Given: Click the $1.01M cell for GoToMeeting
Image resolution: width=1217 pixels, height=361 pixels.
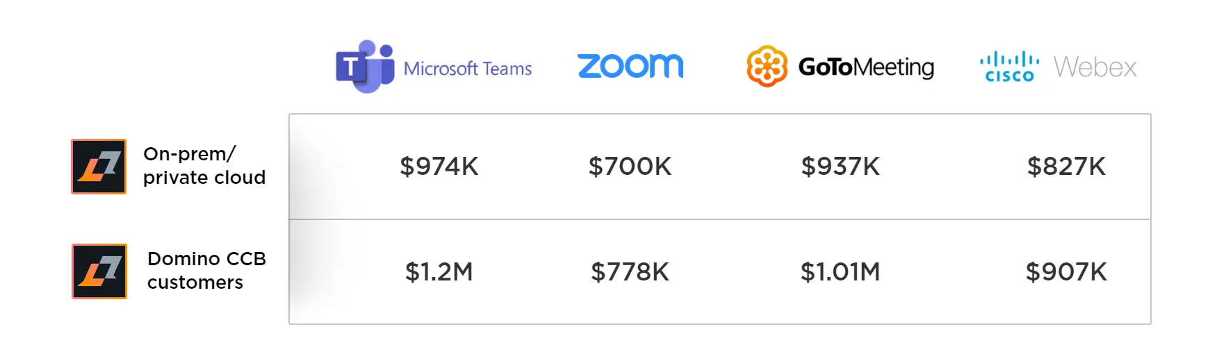Looking at the screenshot, I should tap(840, 272).
